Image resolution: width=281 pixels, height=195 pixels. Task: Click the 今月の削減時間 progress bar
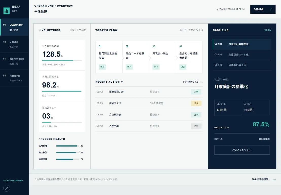[x=62, y=61]
